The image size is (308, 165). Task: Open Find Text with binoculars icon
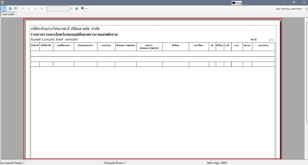77,9
